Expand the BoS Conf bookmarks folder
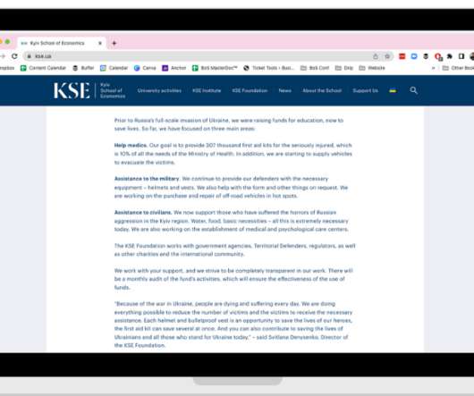Image resolution: width=474 pixels, height=396 pixels. (x=315, y=68)
